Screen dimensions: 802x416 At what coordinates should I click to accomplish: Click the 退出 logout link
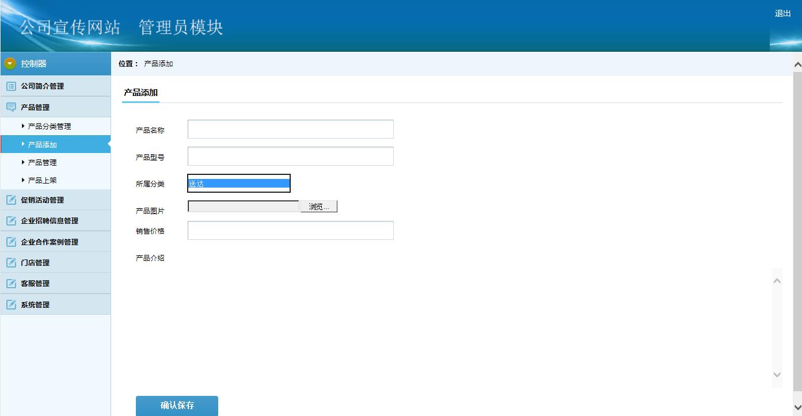[783, 13]
